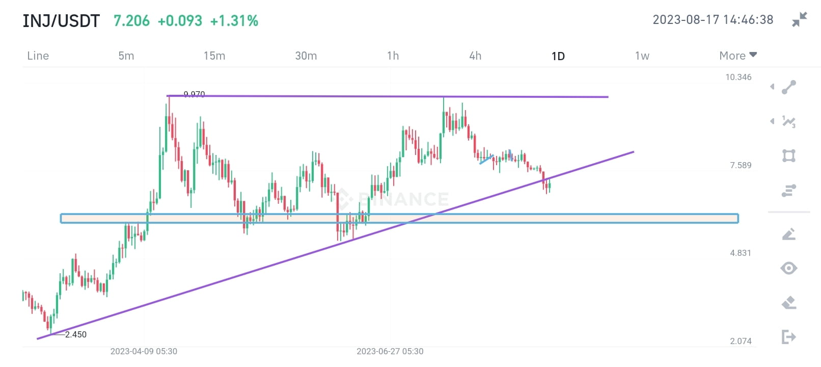
Task: Switch to the 15m timeframe
Action: click(x=214, y=56)
